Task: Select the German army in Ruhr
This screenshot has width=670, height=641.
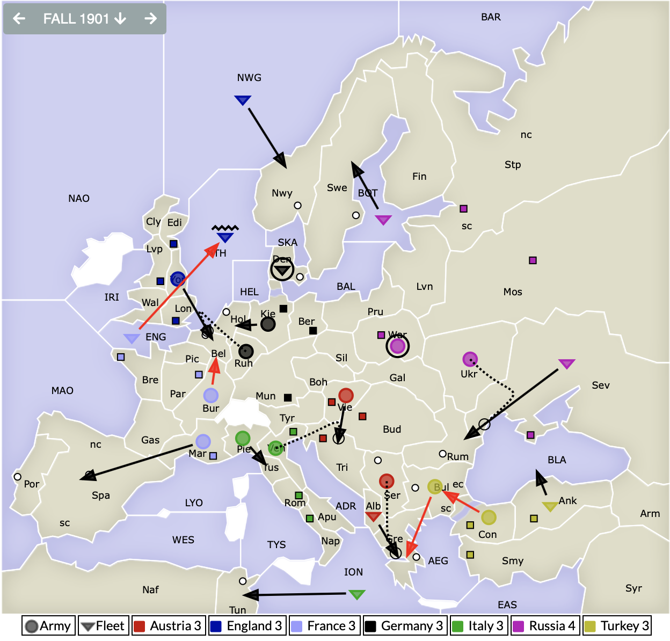Action: (246, 352)
